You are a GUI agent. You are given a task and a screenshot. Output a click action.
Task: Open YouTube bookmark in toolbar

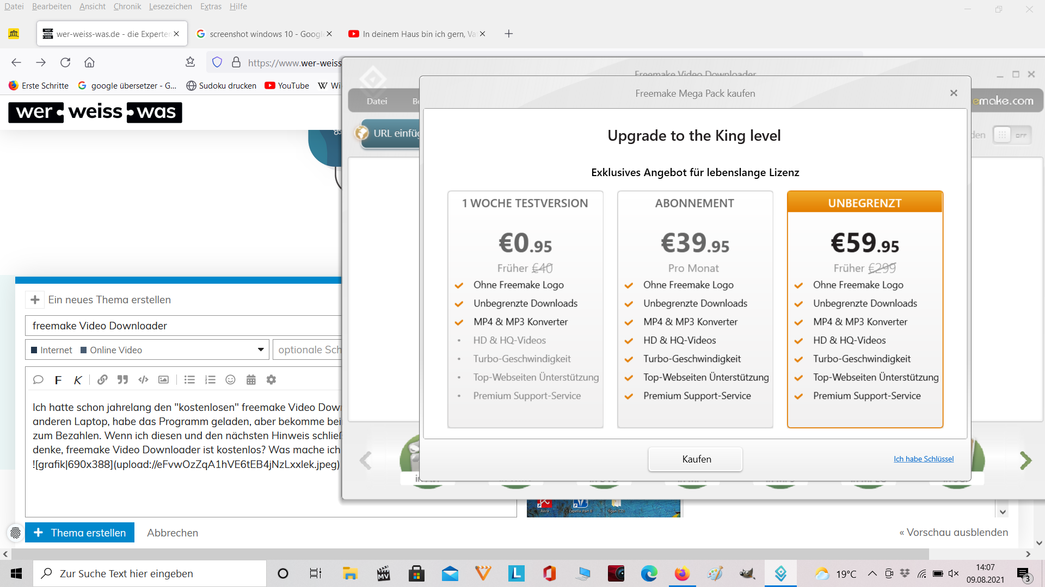(287, 85)
